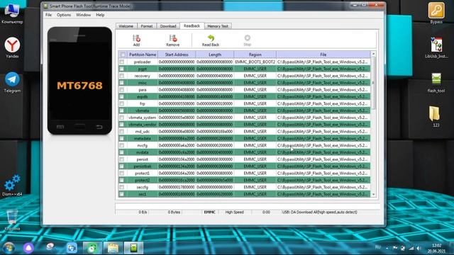454x255 pixels.
Task: Click the RU language indicator
Action: 378,247
